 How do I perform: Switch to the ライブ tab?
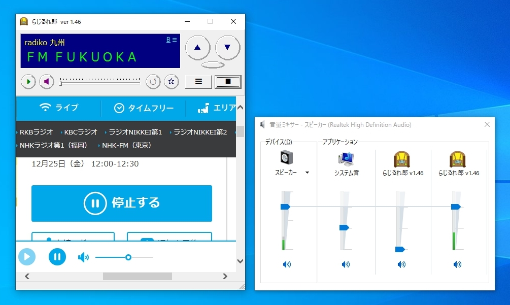[59, 108]
